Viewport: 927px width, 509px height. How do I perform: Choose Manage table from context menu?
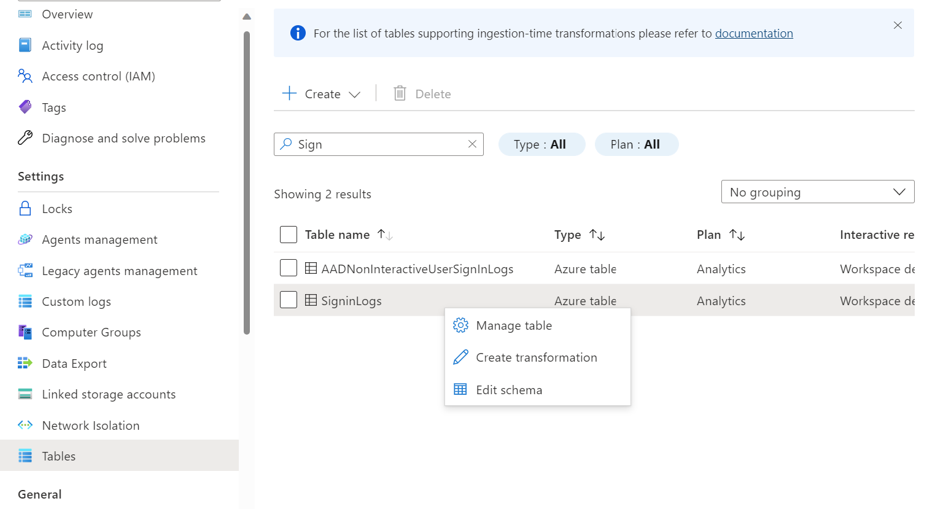coord(514,325)
